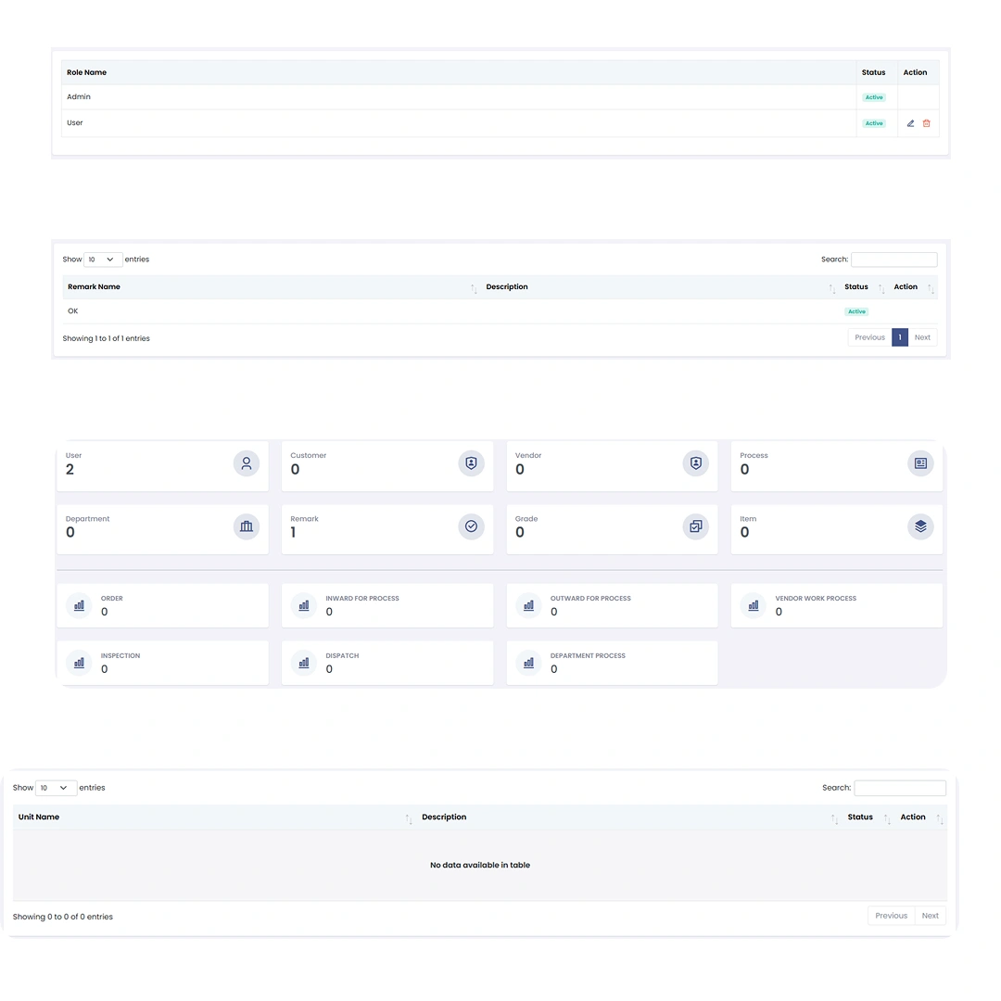Delete the User role with trash icon
The image size is (1001, 1001).
click(x=926, y=123)
